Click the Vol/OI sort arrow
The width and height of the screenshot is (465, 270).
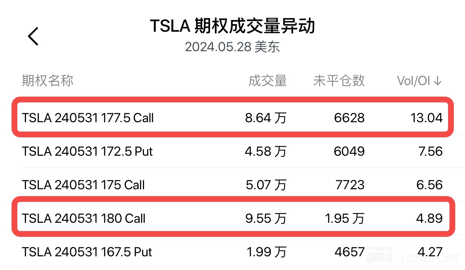click(438, 81)
